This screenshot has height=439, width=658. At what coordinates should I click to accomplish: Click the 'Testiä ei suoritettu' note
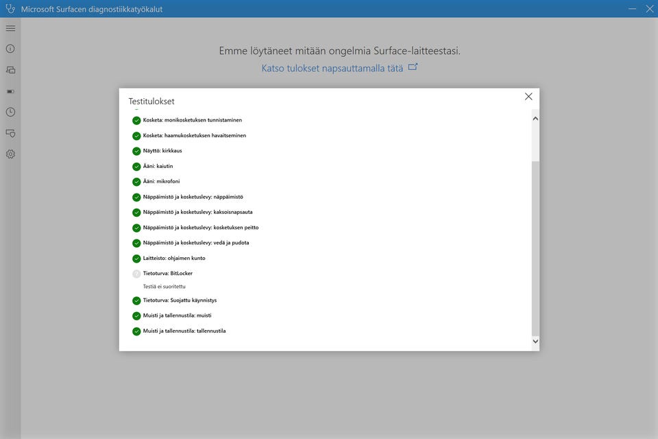(x=164, y=287)
